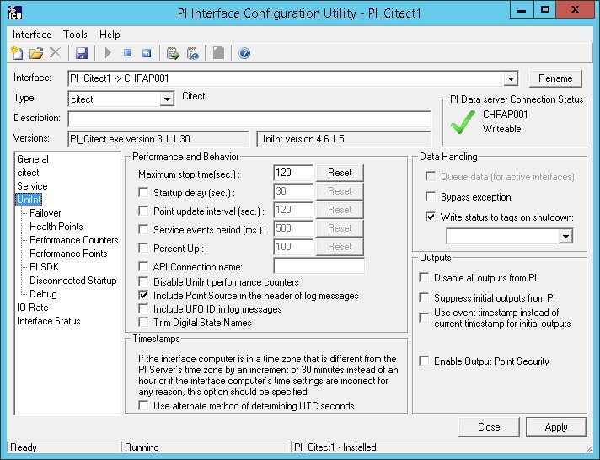This screenshot has width=600, height=460.
Task: Uncheck Include Point Source in log header
Action: click(x=143, y=295)
